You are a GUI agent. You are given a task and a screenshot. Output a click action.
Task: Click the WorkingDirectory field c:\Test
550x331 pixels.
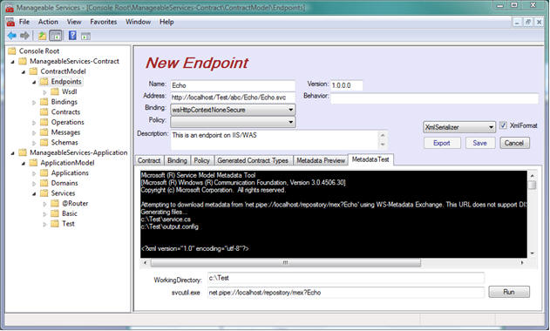[x=345, y=278]
